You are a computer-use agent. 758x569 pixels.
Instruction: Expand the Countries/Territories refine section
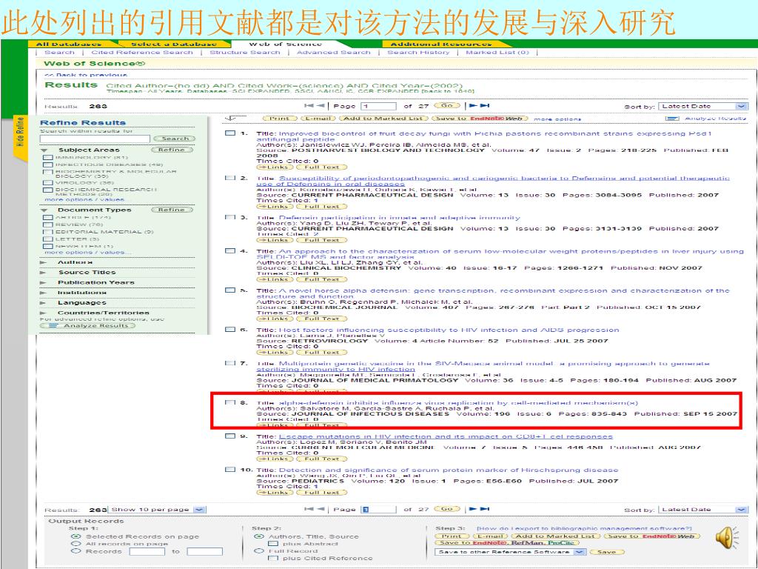[44, 313]
